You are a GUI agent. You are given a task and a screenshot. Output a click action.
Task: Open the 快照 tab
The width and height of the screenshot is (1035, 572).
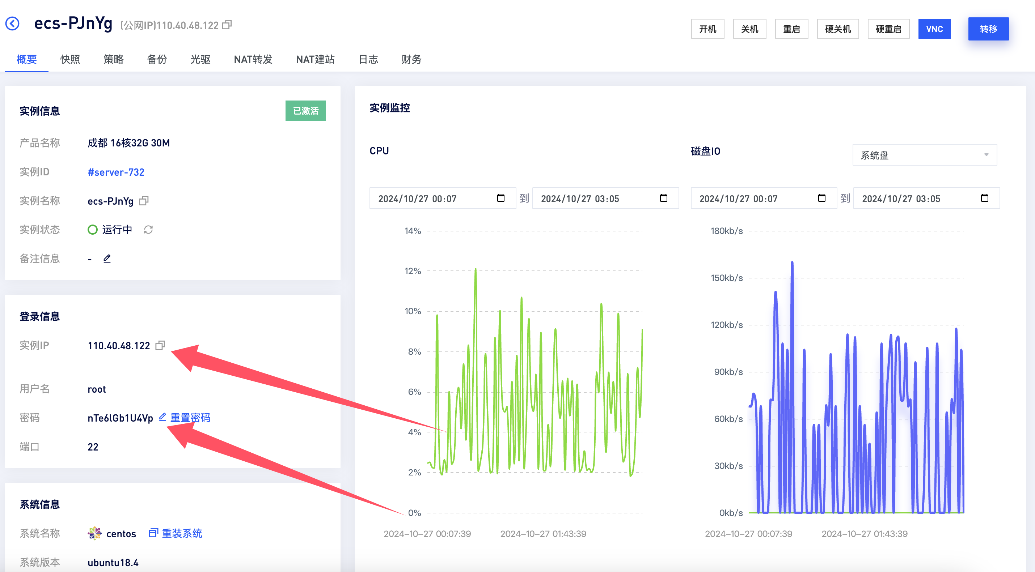point(70,59)
